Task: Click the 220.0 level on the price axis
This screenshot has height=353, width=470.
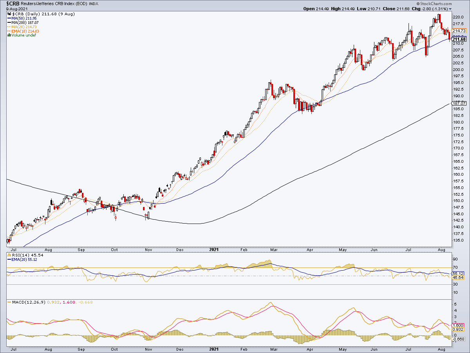Action: [x=458, y=17]
